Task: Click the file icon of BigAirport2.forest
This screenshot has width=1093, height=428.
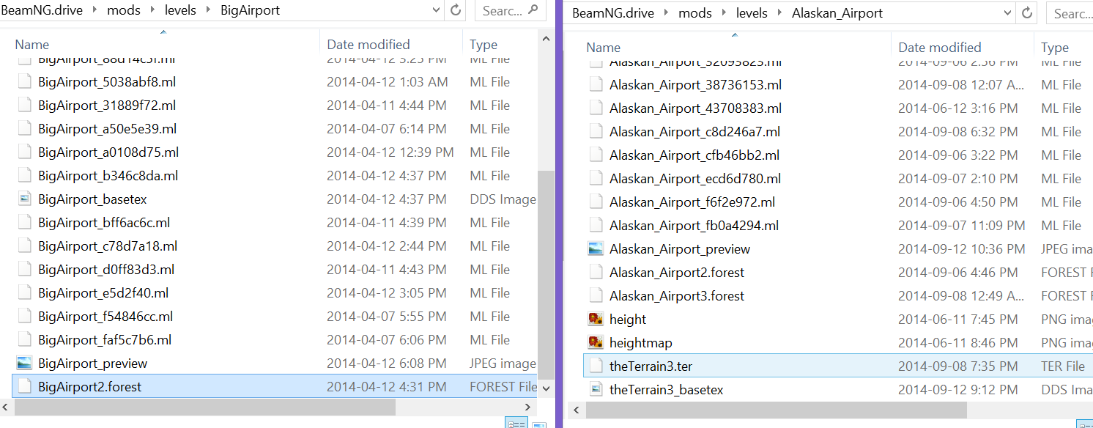Action: [25, 386]
